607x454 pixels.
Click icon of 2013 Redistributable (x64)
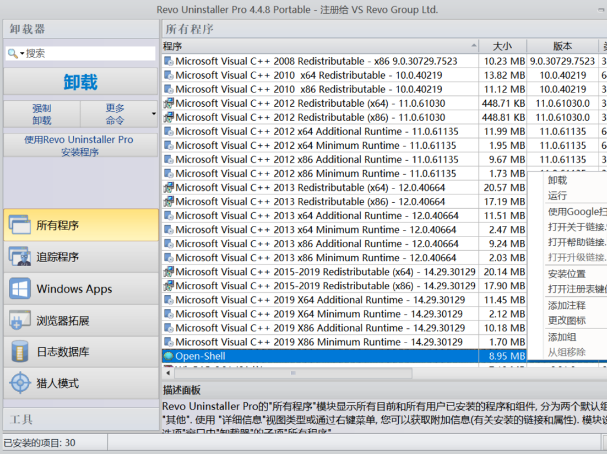(x=168, y=187)
